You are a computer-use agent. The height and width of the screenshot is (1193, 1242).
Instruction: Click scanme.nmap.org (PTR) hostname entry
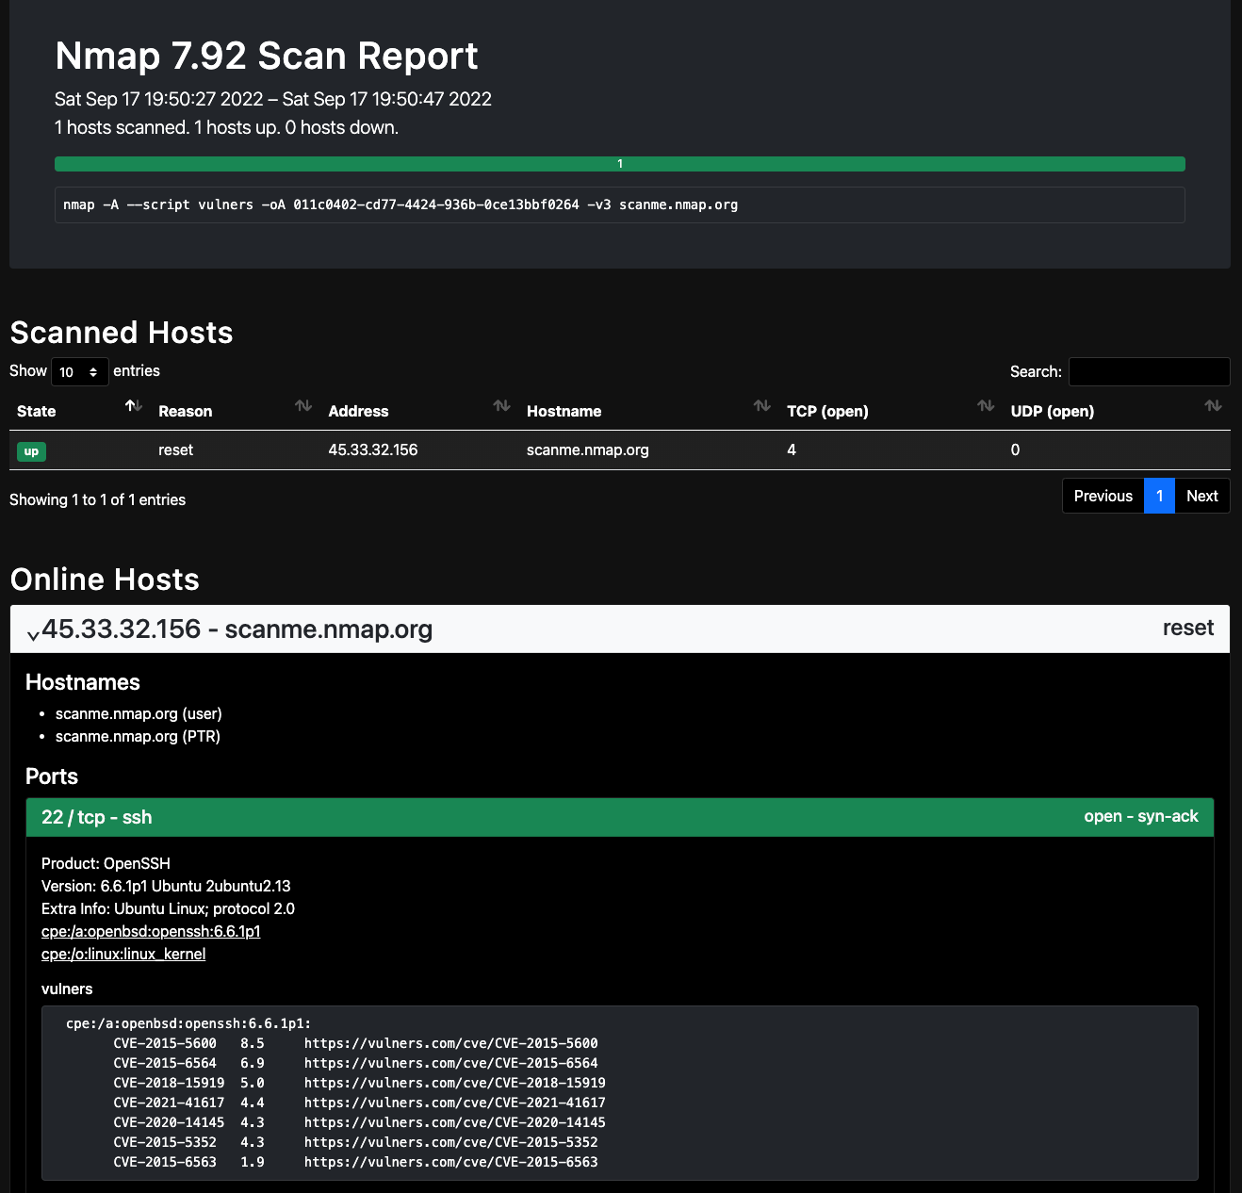(x=138, y=736)
